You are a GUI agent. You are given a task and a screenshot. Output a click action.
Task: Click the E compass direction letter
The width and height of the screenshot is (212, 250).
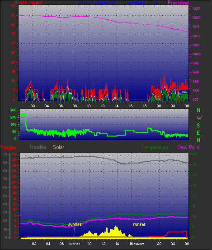pos(198,132)
